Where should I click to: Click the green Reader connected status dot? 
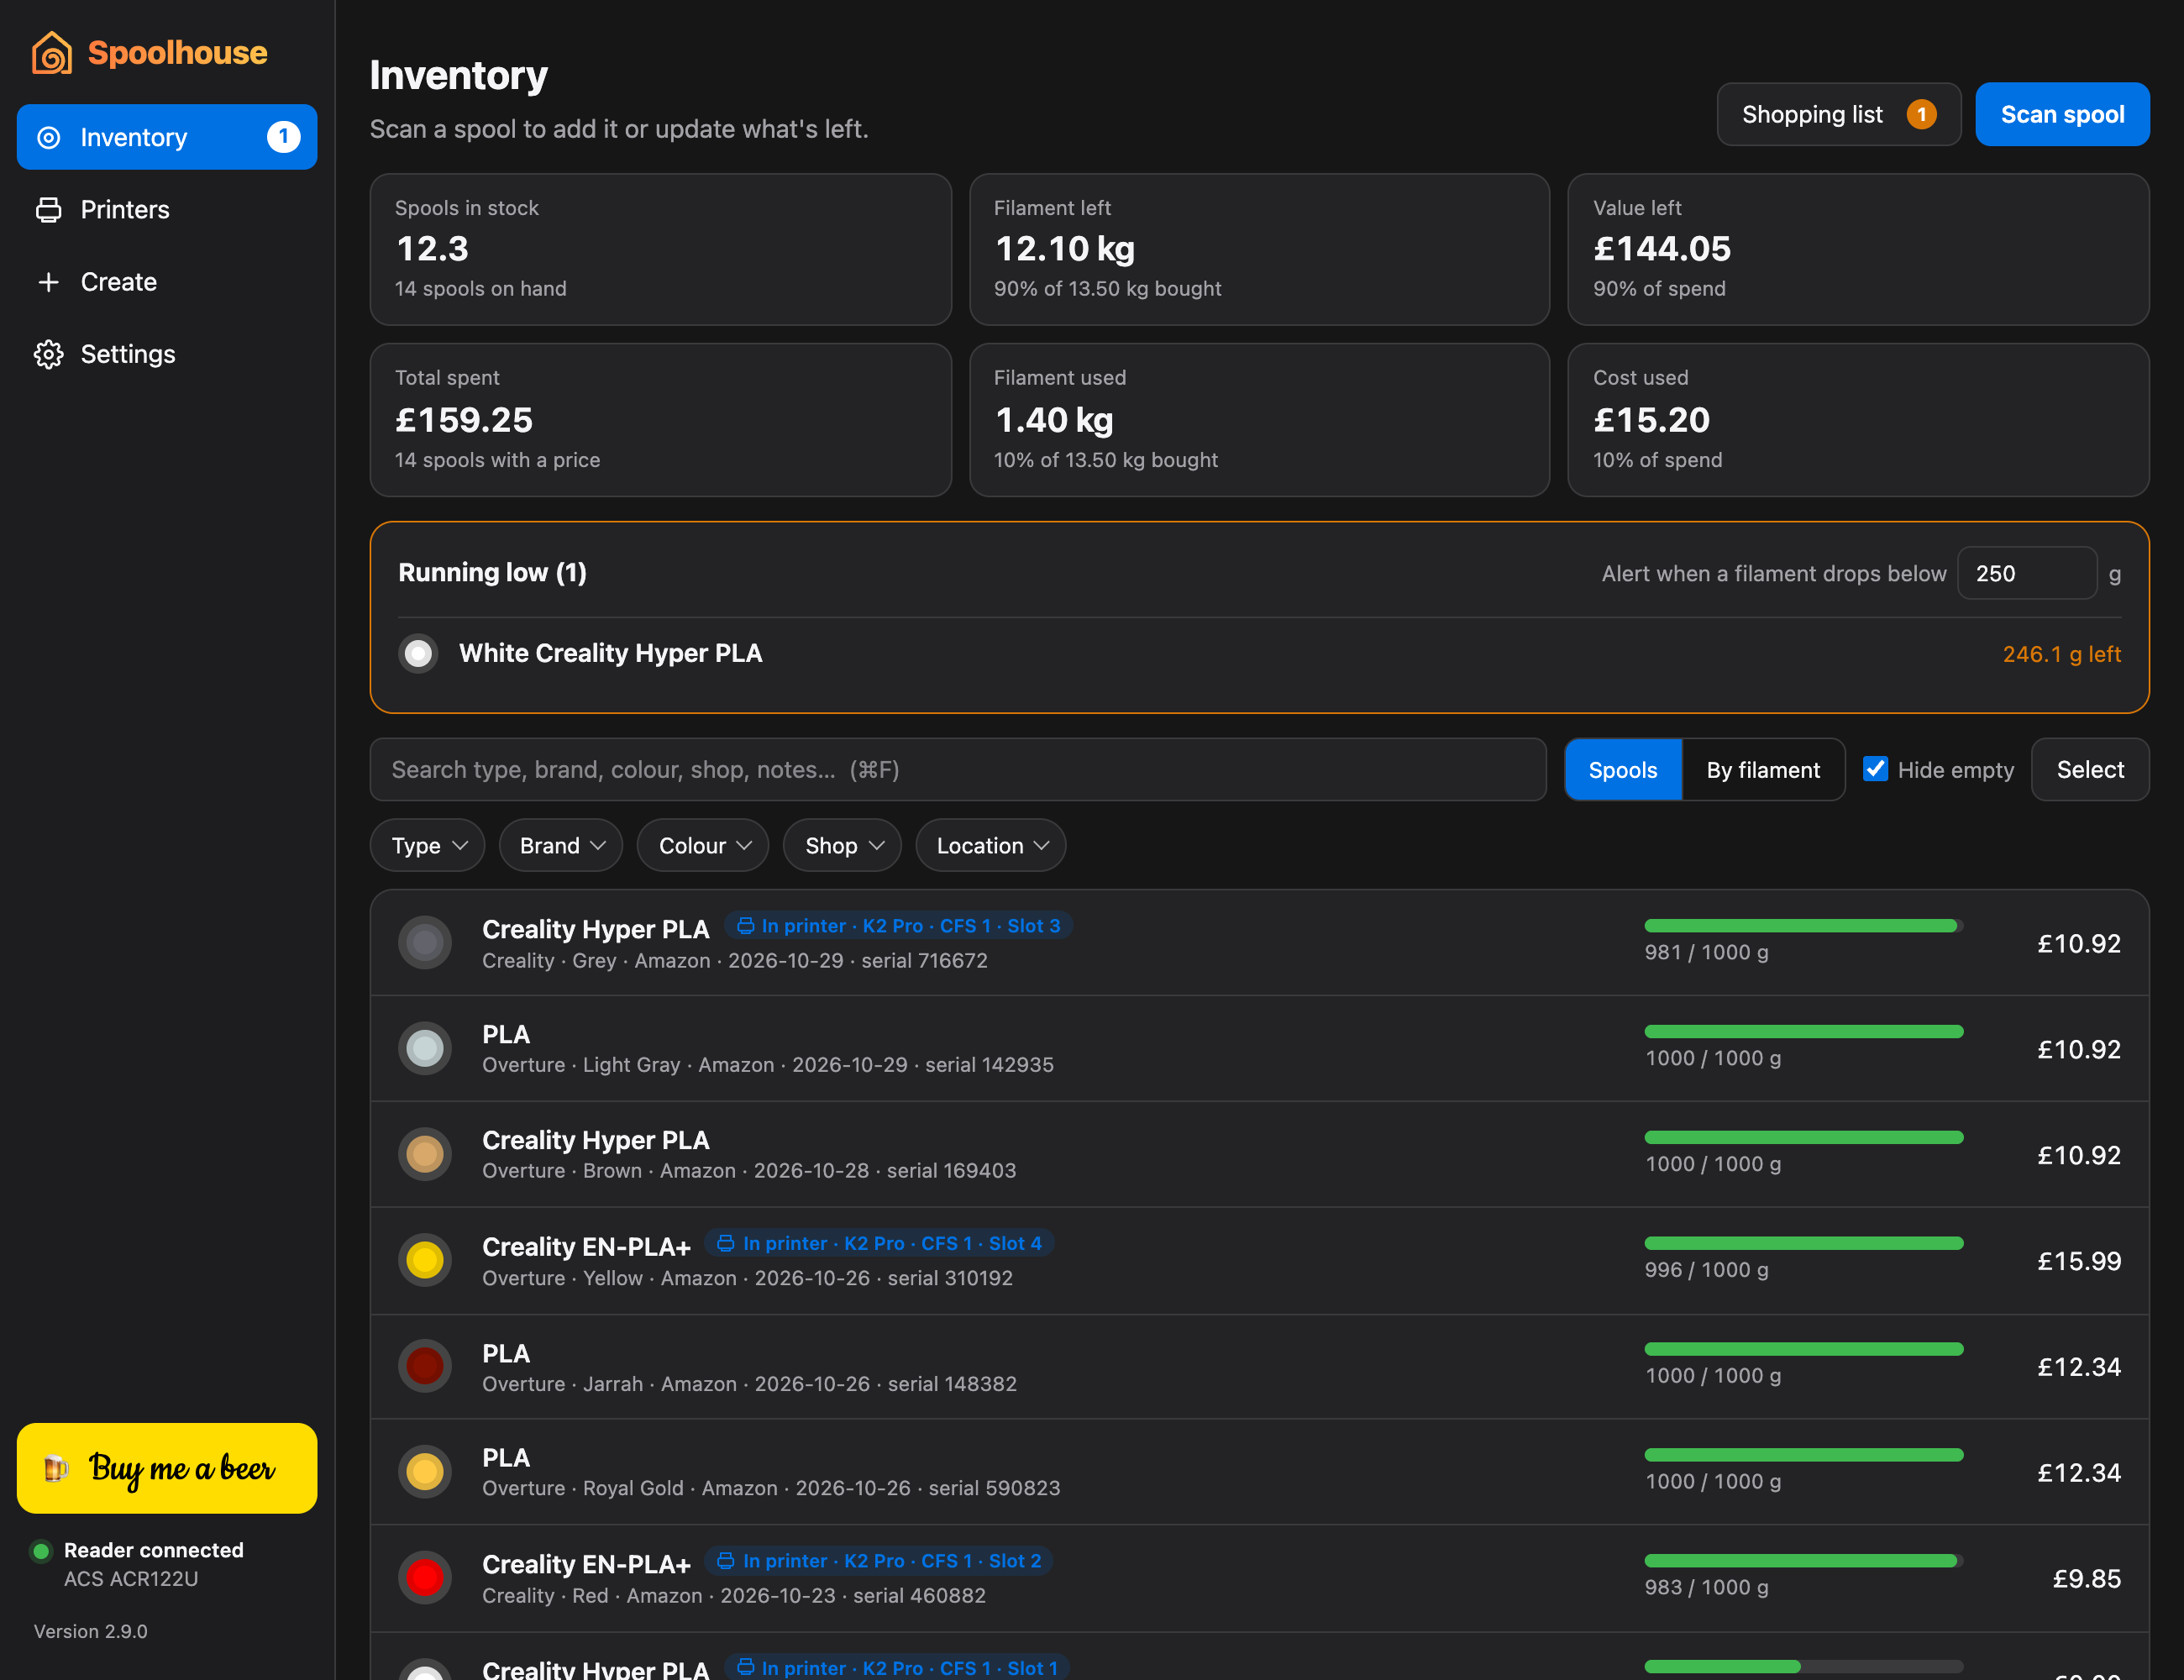(41, 1551)
